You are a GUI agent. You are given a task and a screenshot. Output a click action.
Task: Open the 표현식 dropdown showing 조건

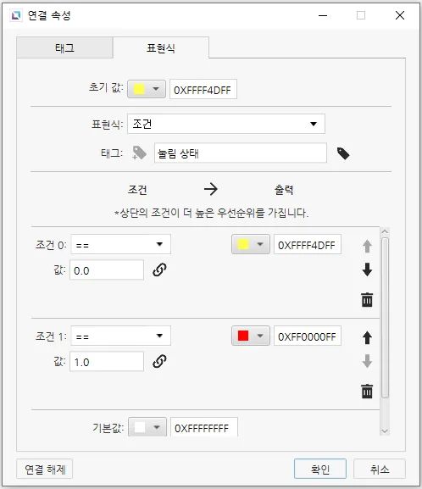tap(226, 124)
